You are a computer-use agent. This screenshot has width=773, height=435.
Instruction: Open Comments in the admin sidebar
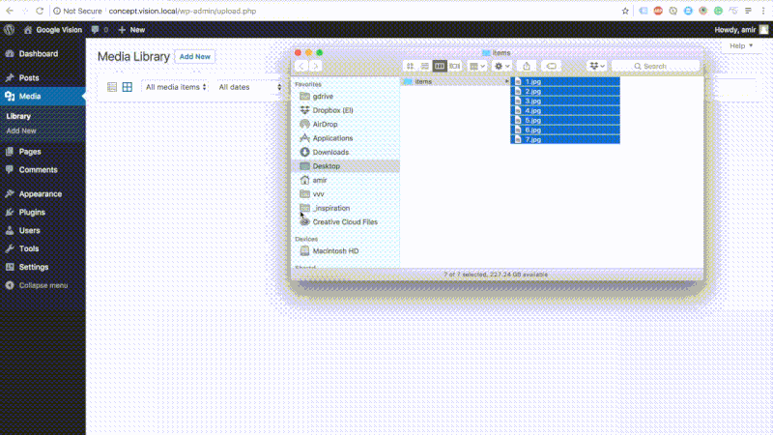pyautogui.click(x=38, y=170)
